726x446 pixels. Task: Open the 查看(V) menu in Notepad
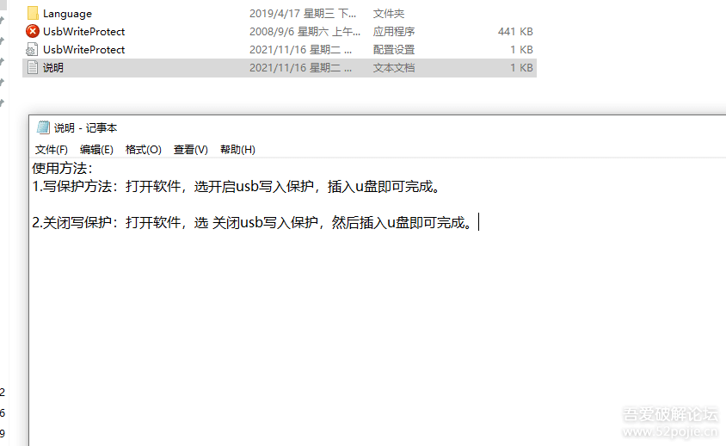[190, 149]
